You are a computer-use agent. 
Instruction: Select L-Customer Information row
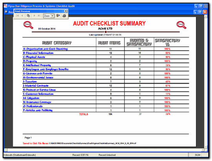click(x=106, y=94)
